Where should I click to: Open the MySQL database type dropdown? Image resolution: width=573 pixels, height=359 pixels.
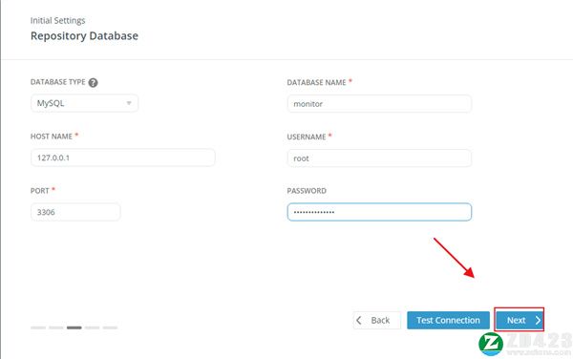tap(84, 103)
